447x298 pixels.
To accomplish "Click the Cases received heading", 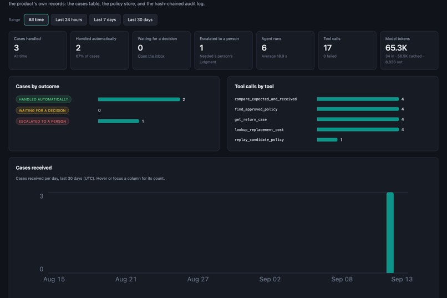I will point(34,168).
